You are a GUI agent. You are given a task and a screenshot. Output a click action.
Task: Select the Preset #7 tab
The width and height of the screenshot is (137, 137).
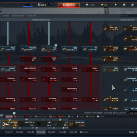(52, 132)
